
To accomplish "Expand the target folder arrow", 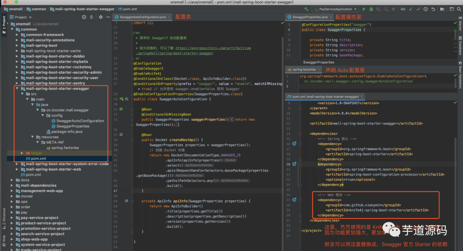I will tap(22, 153).
